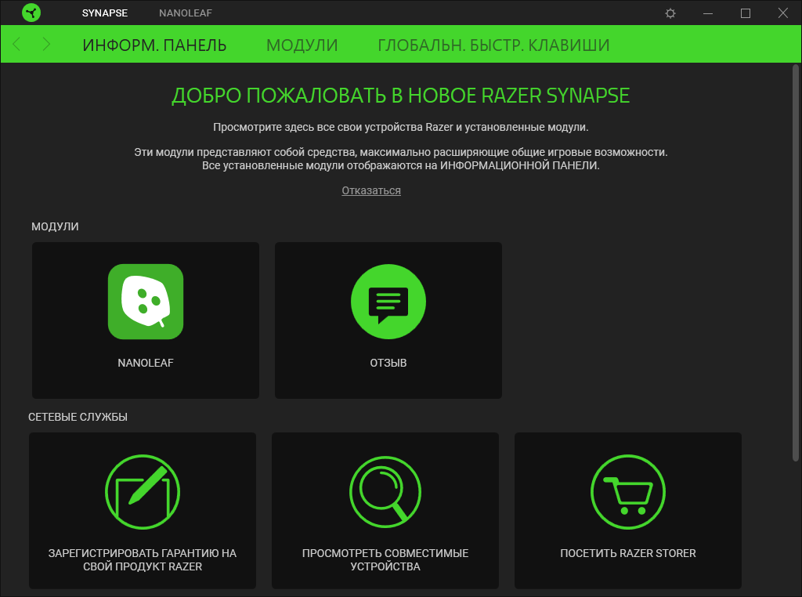Open ГЛОБАЛЬН. БЫСТР. КЛАВИШИ tab
The image size is (802, 597).
493,45
